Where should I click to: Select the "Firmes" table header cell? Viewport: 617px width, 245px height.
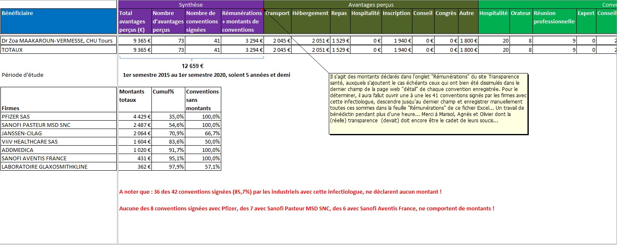(x=59, y=100)
